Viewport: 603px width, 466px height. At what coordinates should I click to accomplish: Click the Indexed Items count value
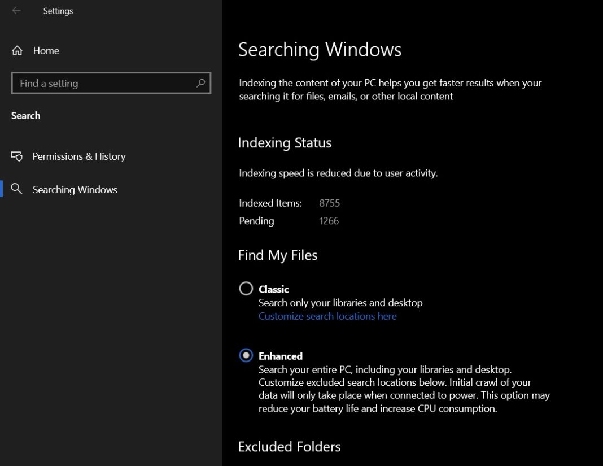(x=329, y=203)
